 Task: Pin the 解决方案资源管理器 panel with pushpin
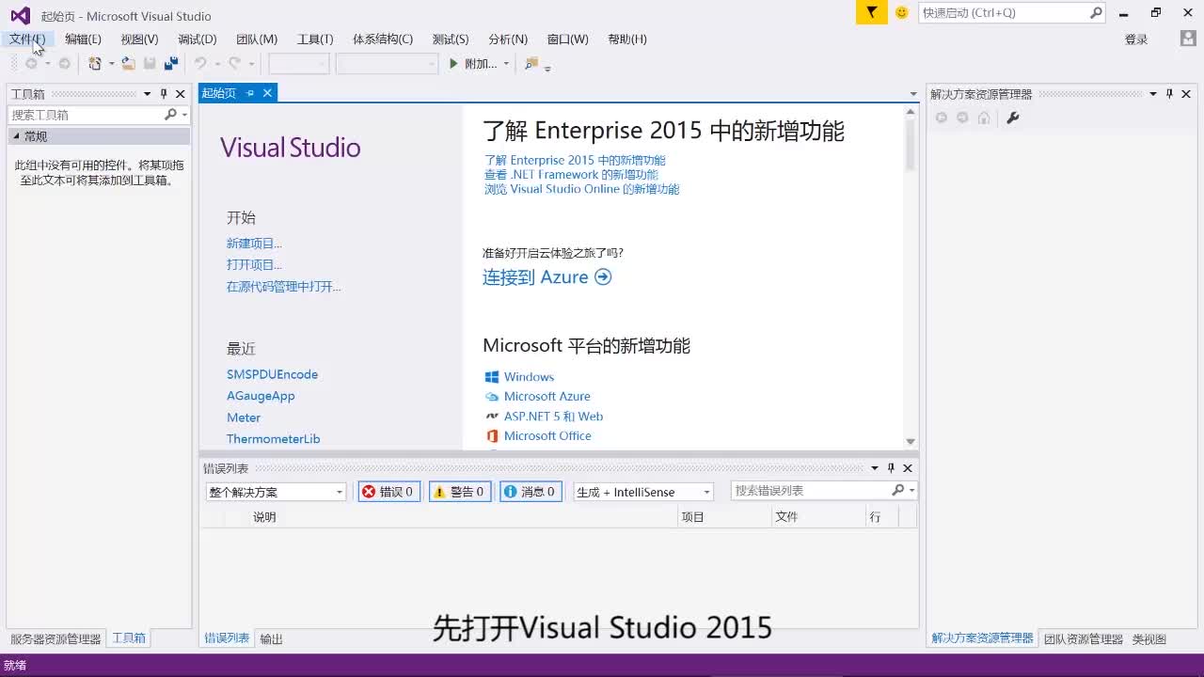[1169, 94]
